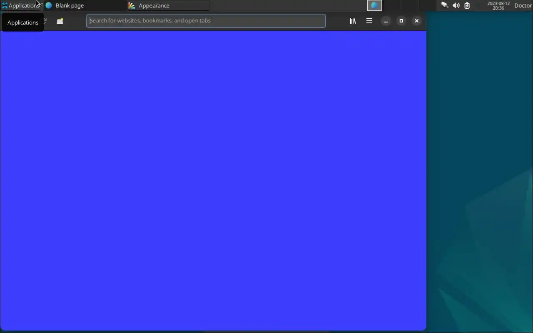Close the browser window
The width and height of the screenshot is (533, 333).
point(417,21)
